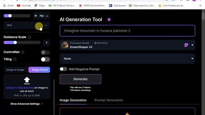Click the Guidance Scale slider handle
The height and width of the screenshot is (115, 205).
tap(15, 42)
